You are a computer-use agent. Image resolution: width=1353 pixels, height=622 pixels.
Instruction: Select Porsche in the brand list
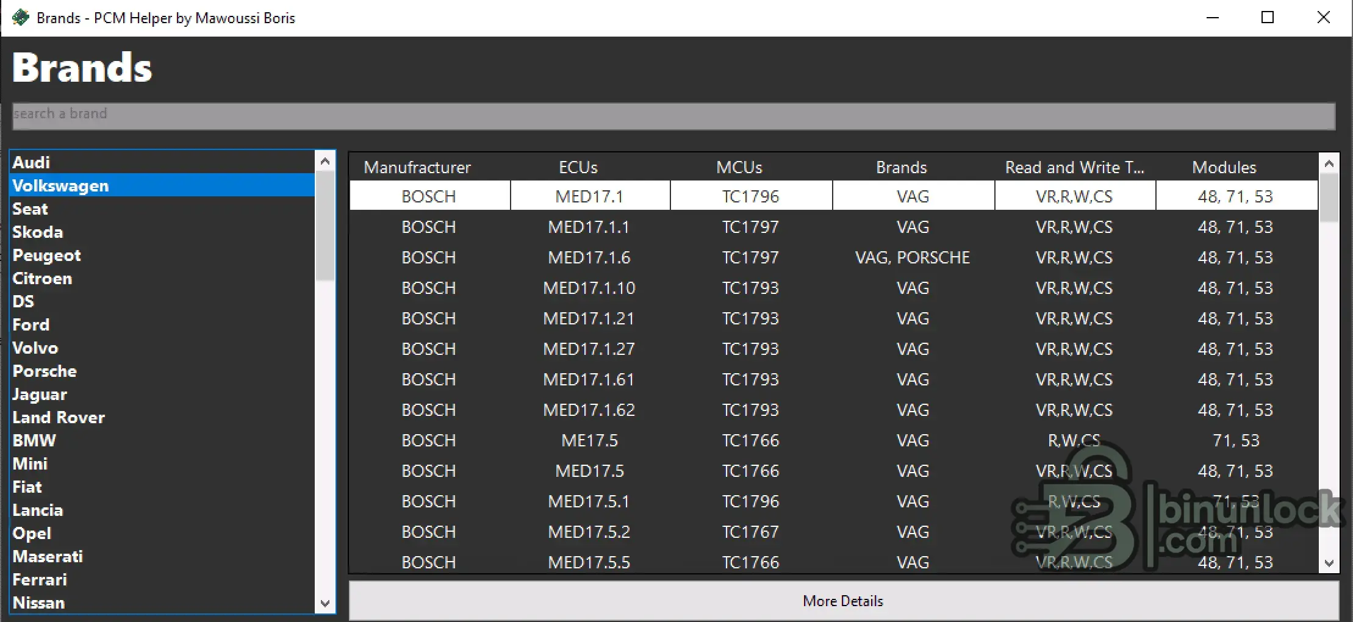click(x=162, y=371)
